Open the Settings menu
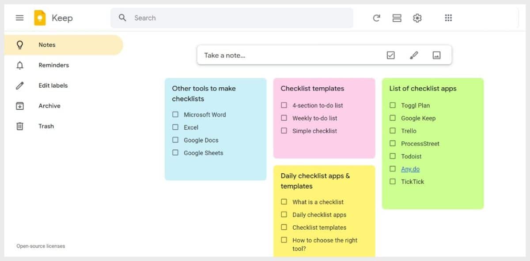The height and width of the screenshot is (261, 530). 417,18
